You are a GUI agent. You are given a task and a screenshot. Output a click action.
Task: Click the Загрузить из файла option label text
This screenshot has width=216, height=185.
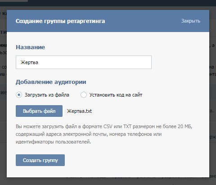(x=47, y=95)
